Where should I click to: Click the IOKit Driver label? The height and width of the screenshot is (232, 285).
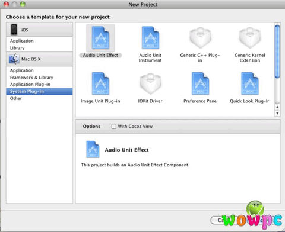click(x=150, y=101)
